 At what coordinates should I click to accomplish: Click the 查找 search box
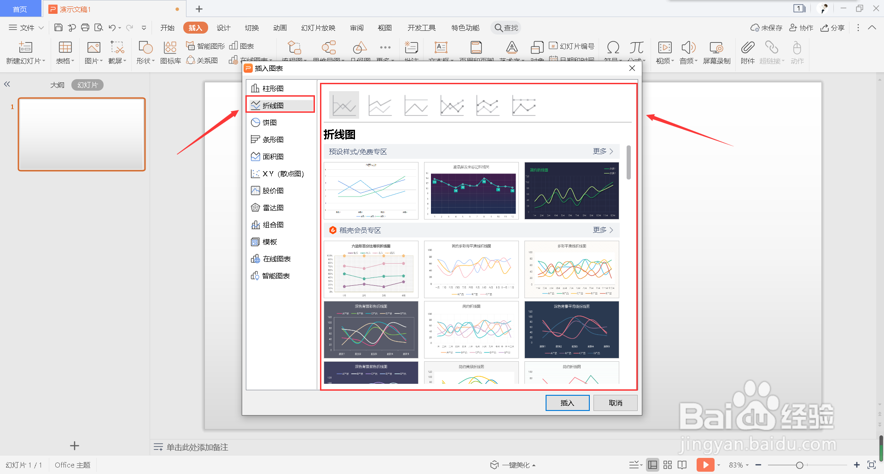point(506,28)
